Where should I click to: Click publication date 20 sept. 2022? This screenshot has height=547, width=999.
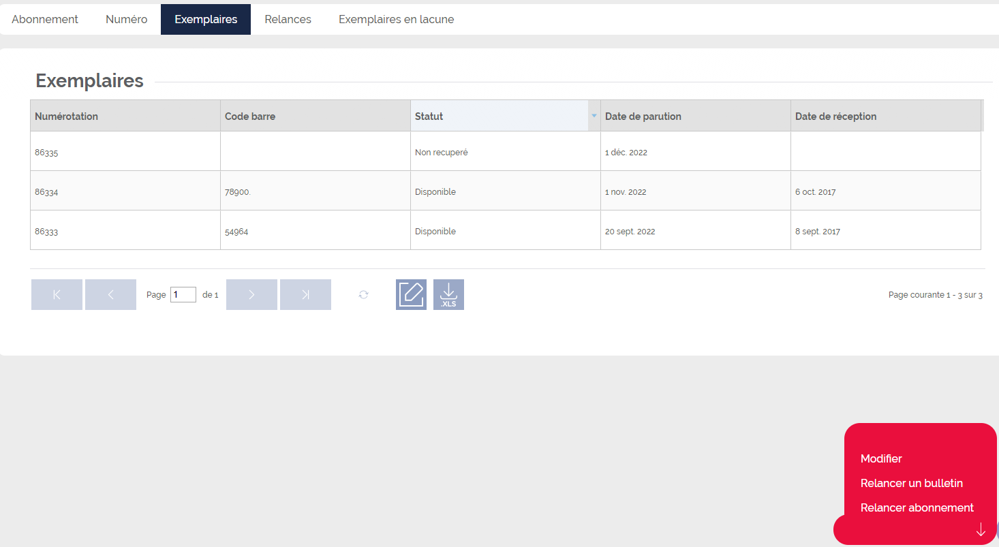(695, 231)
